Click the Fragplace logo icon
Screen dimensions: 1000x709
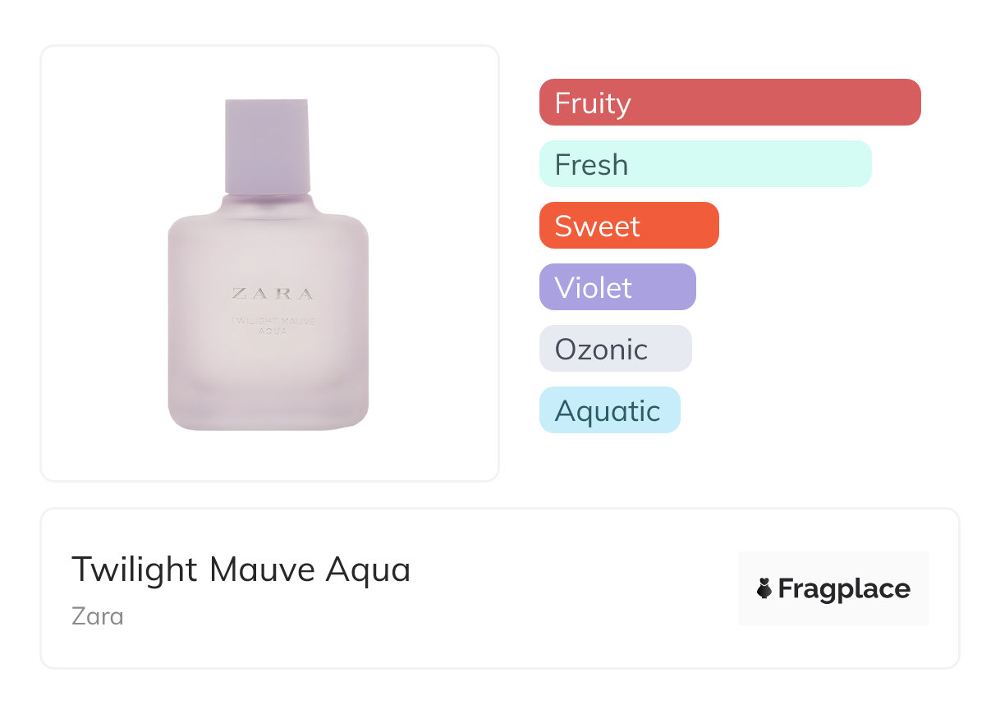pyautogui.click(x=764, y=588)
